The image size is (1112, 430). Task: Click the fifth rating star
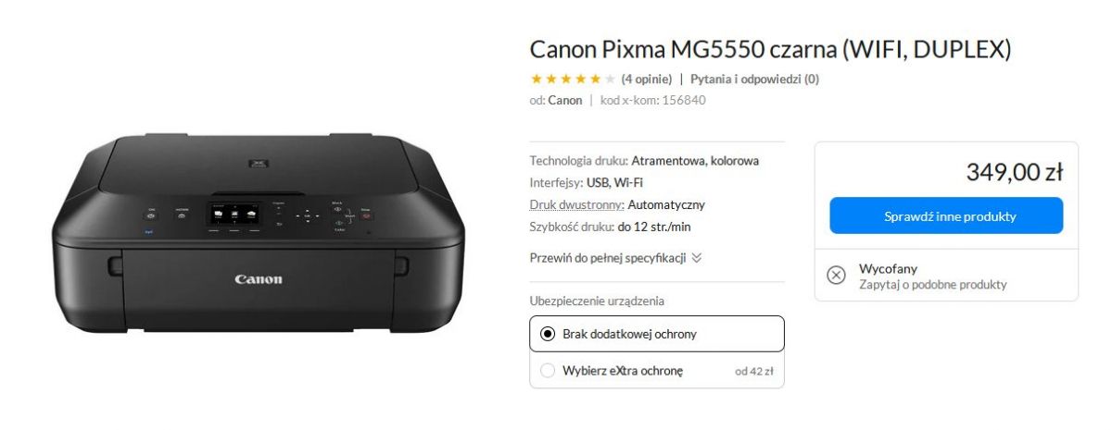pyautogui.click(x=595, y=79)
